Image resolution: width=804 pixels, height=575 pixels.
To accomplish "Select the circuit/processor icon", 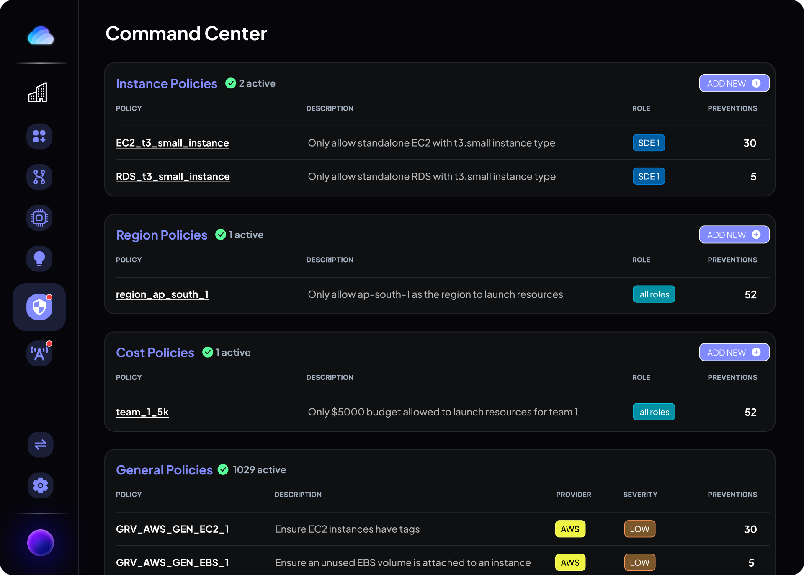I will tap(40, 217).
